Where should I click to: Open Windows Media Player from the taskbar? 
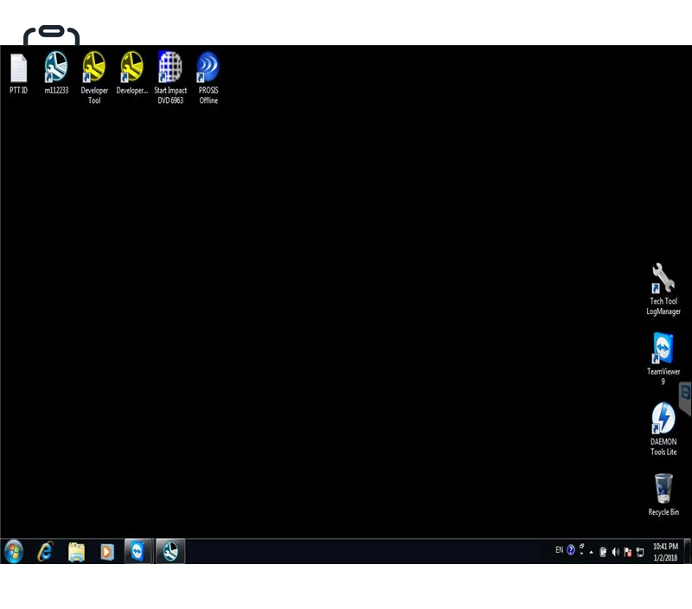[106, 552]
